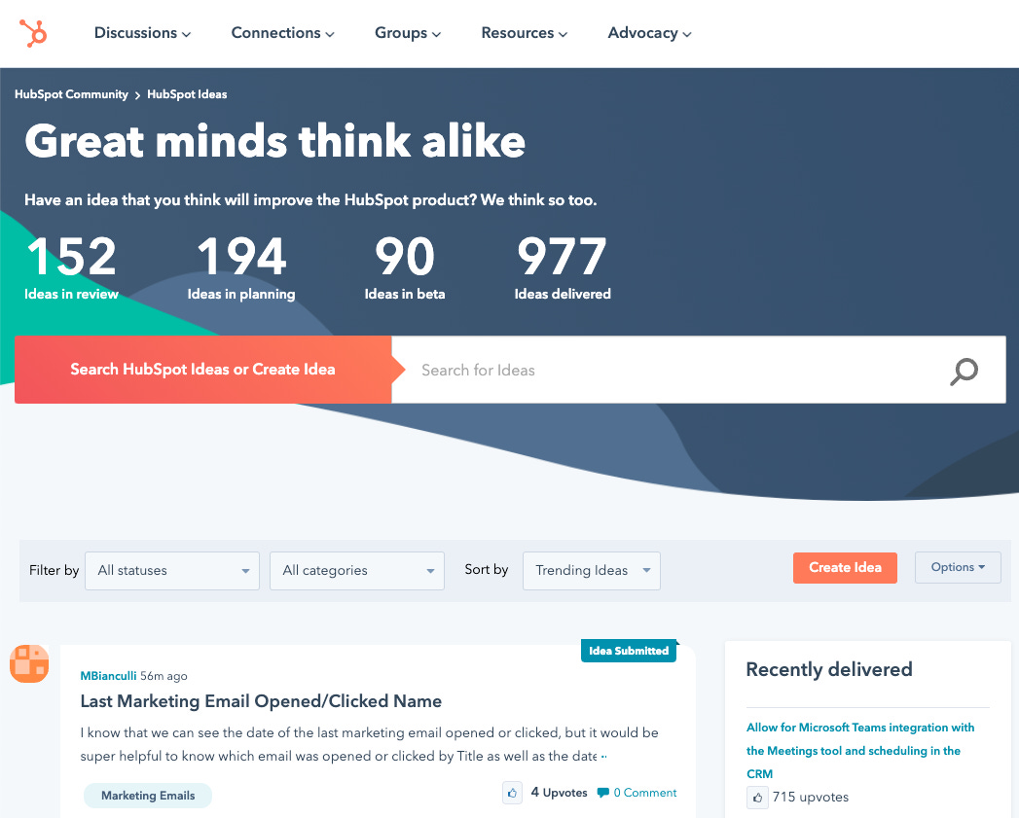Click the comment bubble icon
The width and height of the screenshot is (1019, 818).
click(x=603, y=793)
